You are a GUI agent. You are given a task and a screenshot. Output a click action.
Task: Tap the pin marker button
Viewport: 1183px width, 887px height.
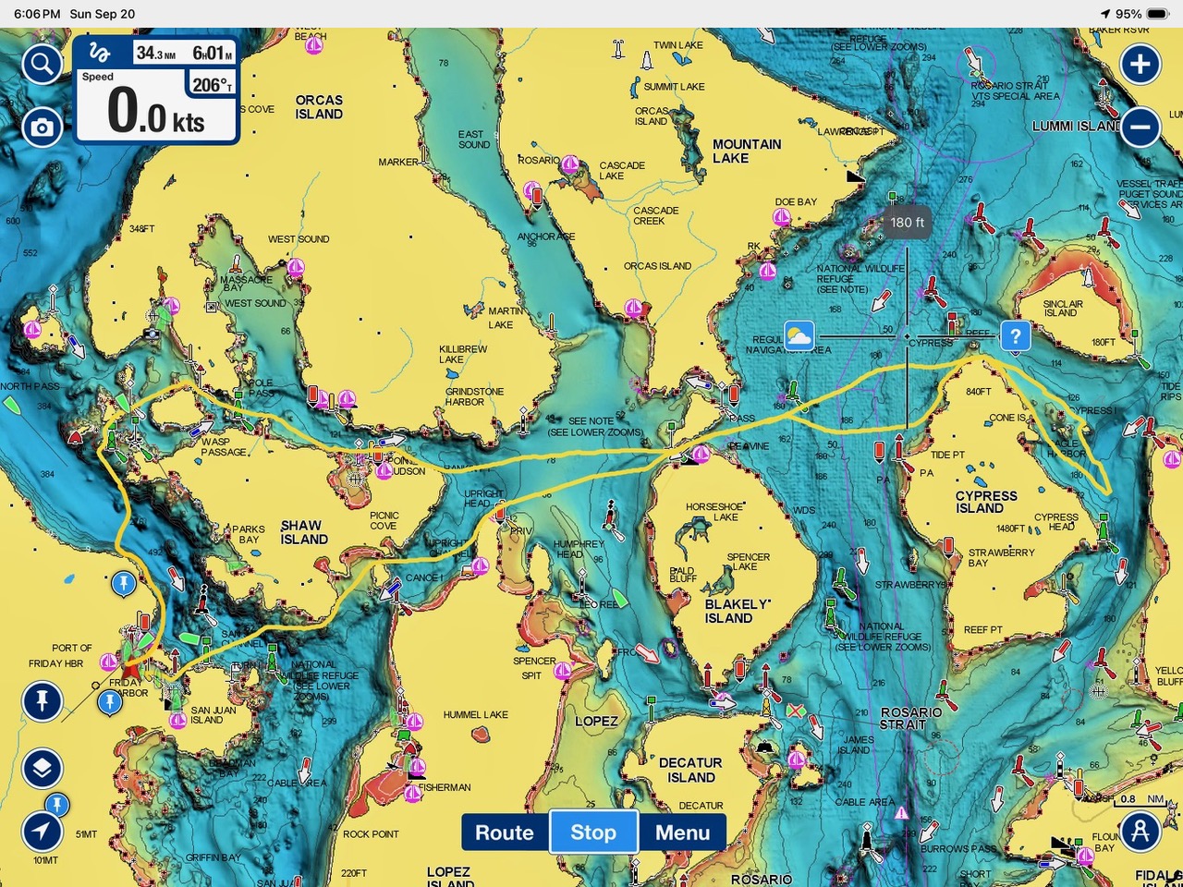pos(42,701)
